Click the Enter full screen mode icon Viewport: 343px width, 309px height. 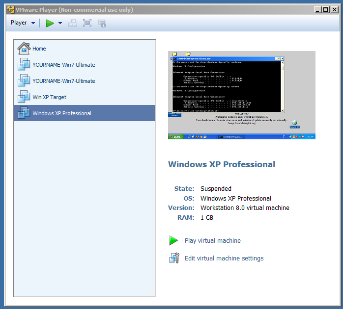87,23
